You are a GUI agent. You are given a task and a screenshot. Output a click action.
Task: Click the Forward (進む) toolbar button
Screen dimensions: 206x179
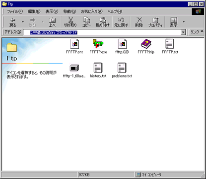pos(32,22)
